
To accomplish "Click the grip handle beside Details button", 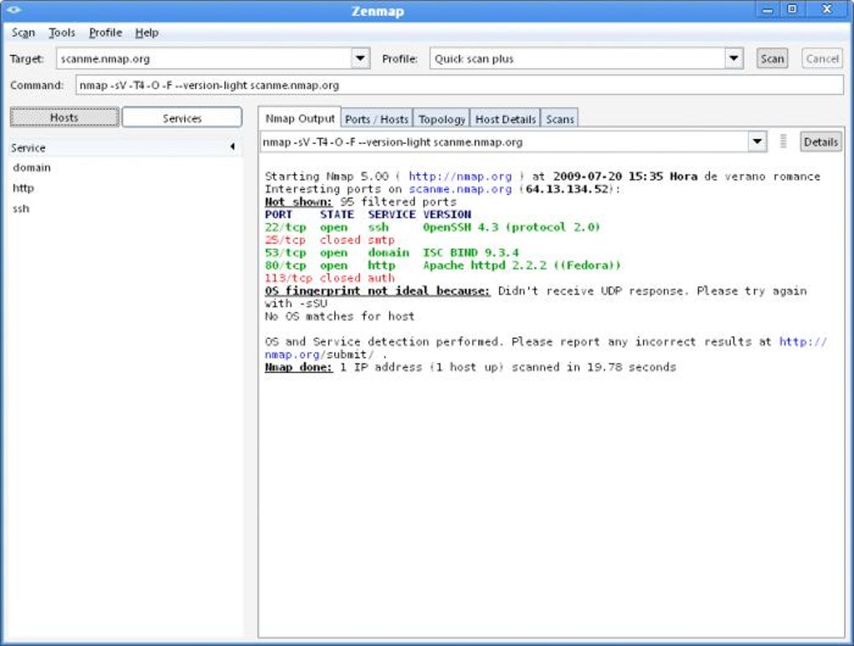I will click(783, 141).
